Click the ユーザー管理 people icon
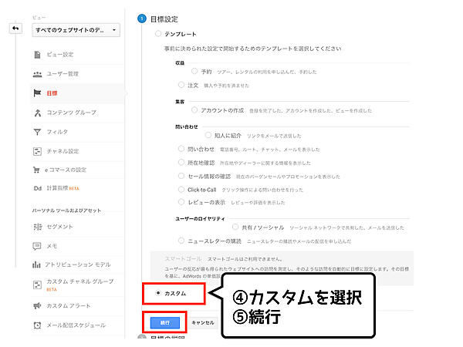Viewport: 463px width, 347px height. click(37, 74)
